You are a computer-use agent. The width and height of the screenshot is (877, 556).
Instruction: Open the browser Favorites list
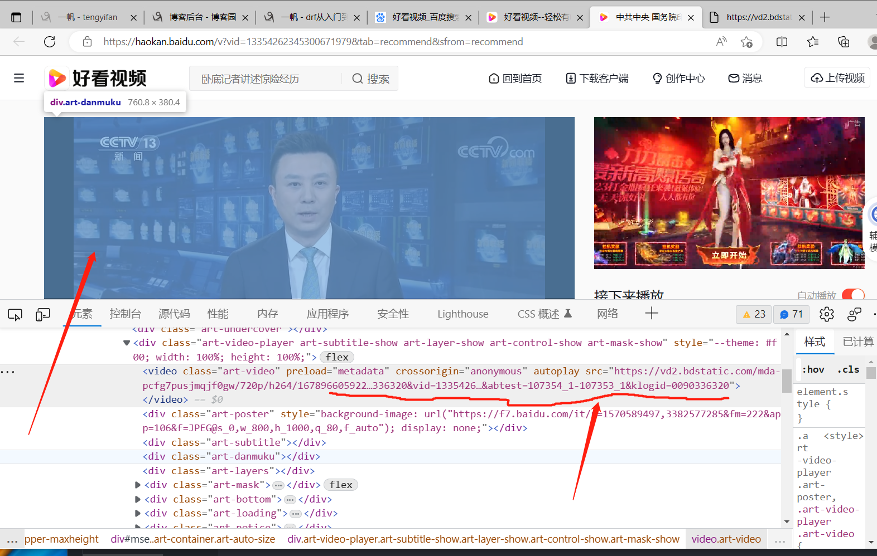click(x=813, y=42)
